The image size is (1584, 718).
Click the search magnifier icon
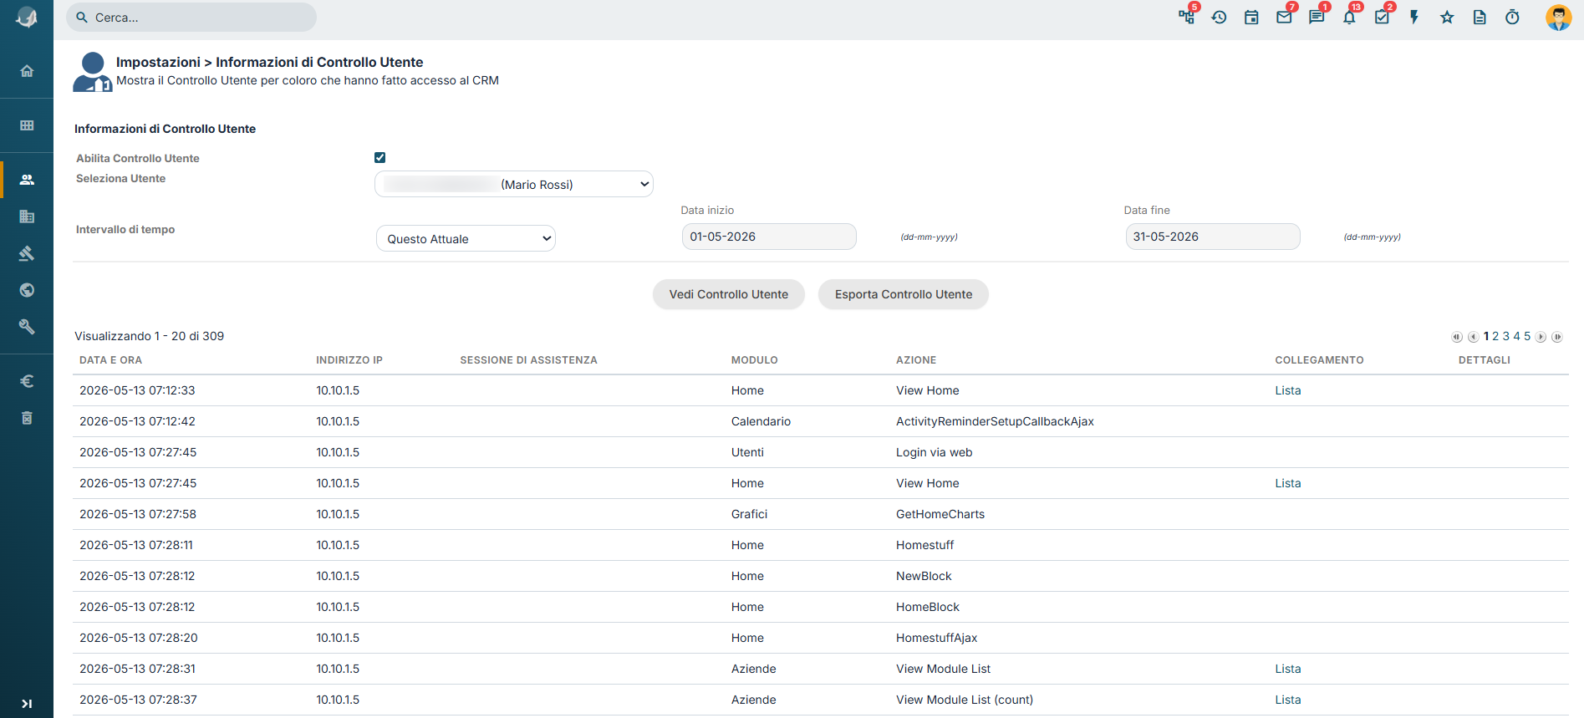82,18
